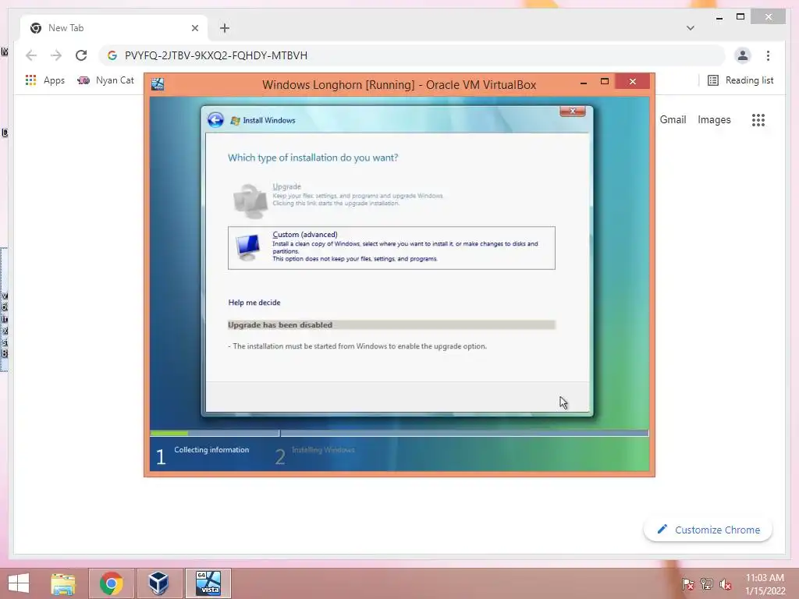
Task: Open the Windows Start button
Action: [19, 583]
